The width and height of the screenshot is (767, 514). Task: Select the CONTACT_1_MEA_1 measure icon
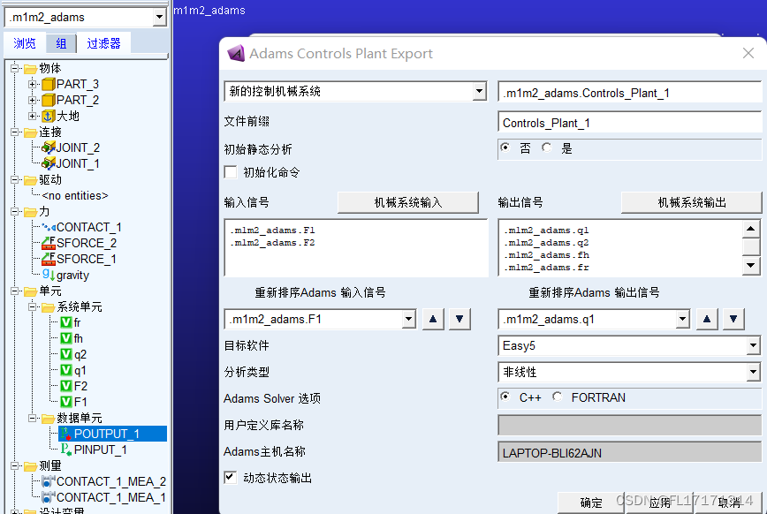[x=48, y=497]
